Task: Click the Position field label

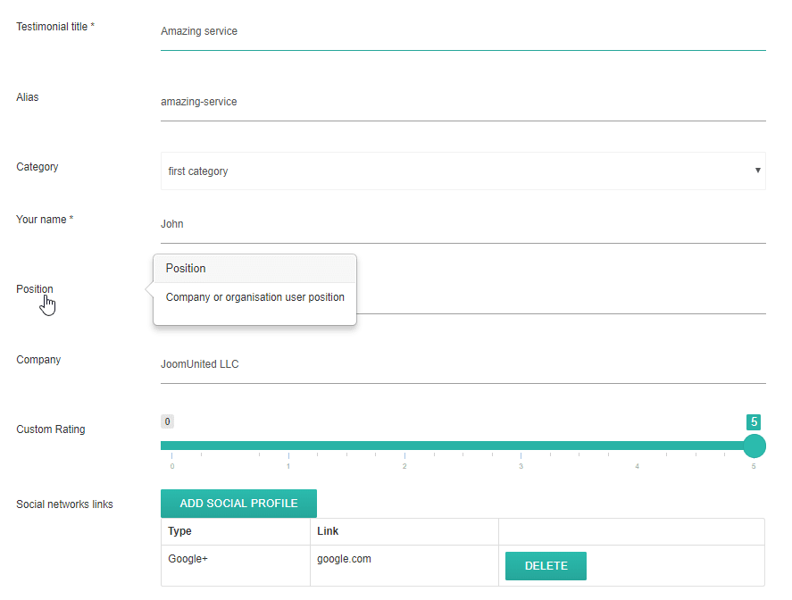Action: (x=35, y=289)
